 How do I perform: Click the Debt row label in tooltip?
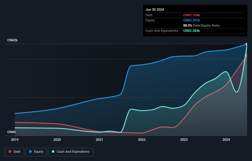[149, 15]
